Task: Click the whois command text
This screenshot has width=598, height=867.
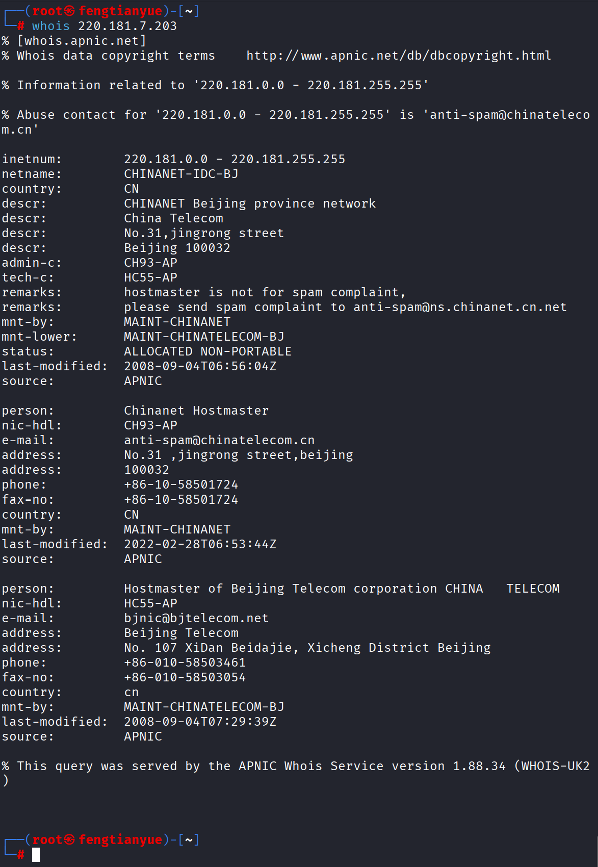Action: point(50,26)
